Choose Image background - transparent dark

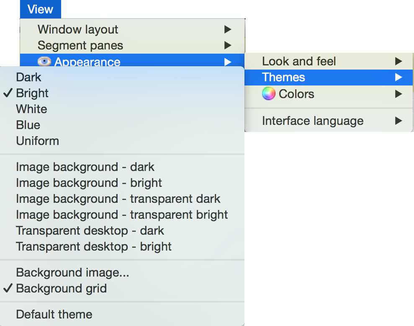point(118,199)
